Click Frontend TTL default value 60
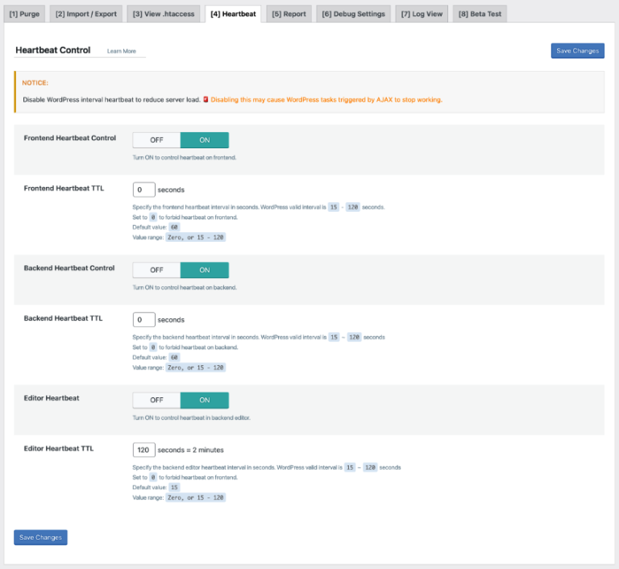Image resolution: width=619 pixels, height=569 pixels. 174,227
